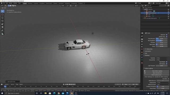
Task: Choose the Move tool
Action: tap(2, 18)
